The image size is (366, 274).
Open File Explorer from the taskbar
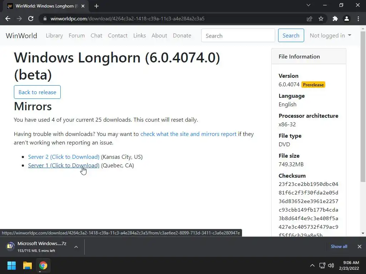coord(27,265)
